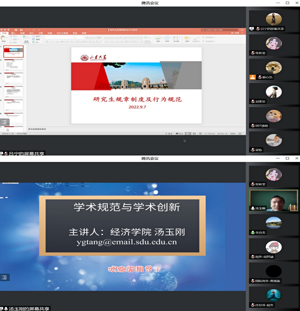Click the 共享 share button

(x=235, y=33)
